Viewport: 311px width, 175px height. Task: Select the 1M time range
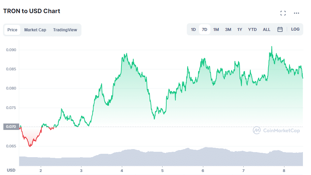click(216, 30)
